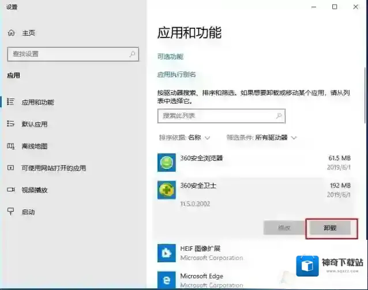Click the 360安全卫士 green shield icon
Screen dimensions: 368x290
(166, 190)
